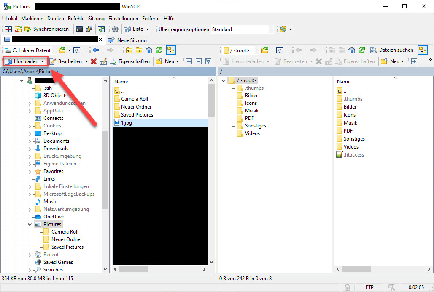Collapse the Pictures tree node
Viewport: 434px width, 292px height.
point(30,224)
